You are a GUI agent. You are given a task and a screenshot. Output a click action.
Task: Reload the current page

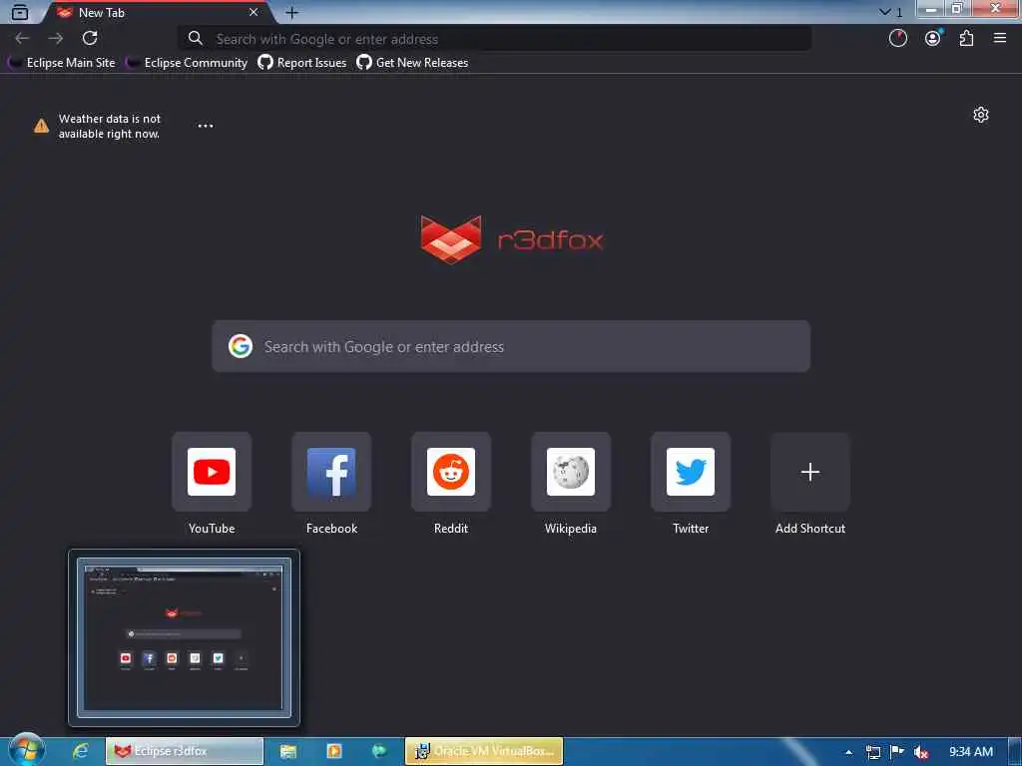pyautogui.click(x=90, y=39)
